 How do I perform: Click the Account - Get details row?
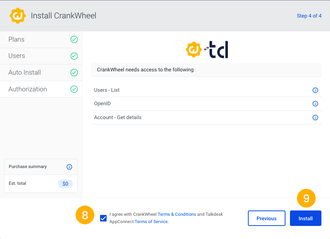click(206, 117)
